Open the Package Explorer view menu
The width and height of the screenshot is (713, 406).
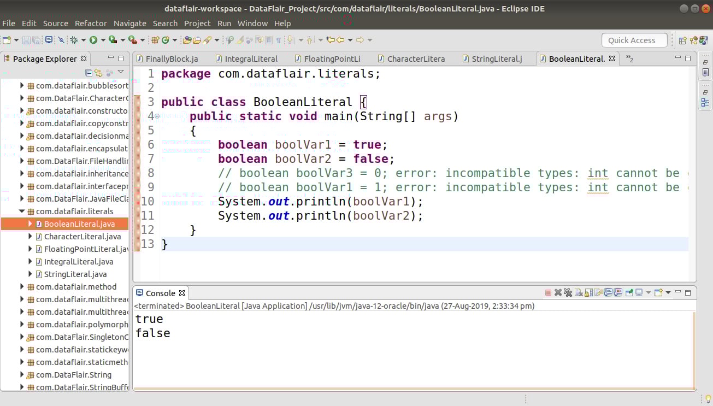(x=121, y=72)
